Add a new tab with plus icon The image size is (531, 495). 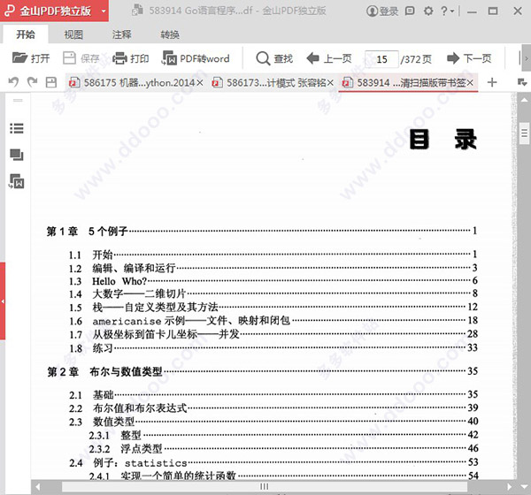[492, 82]
